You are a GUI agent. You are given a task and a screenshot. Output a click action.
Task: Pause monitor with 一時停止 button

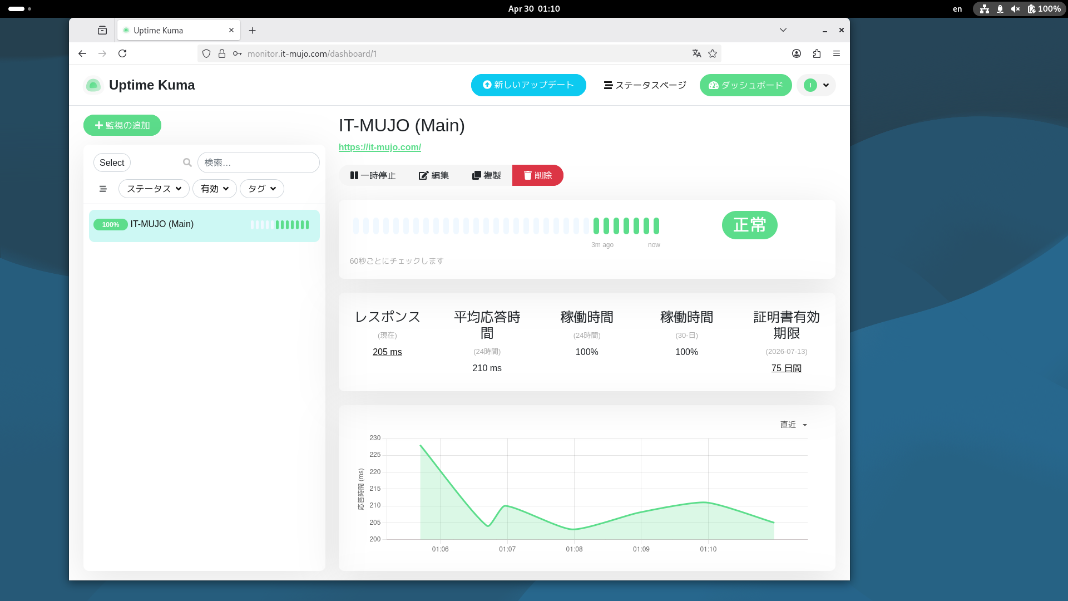pyautogui.click(x=373, y=175)
